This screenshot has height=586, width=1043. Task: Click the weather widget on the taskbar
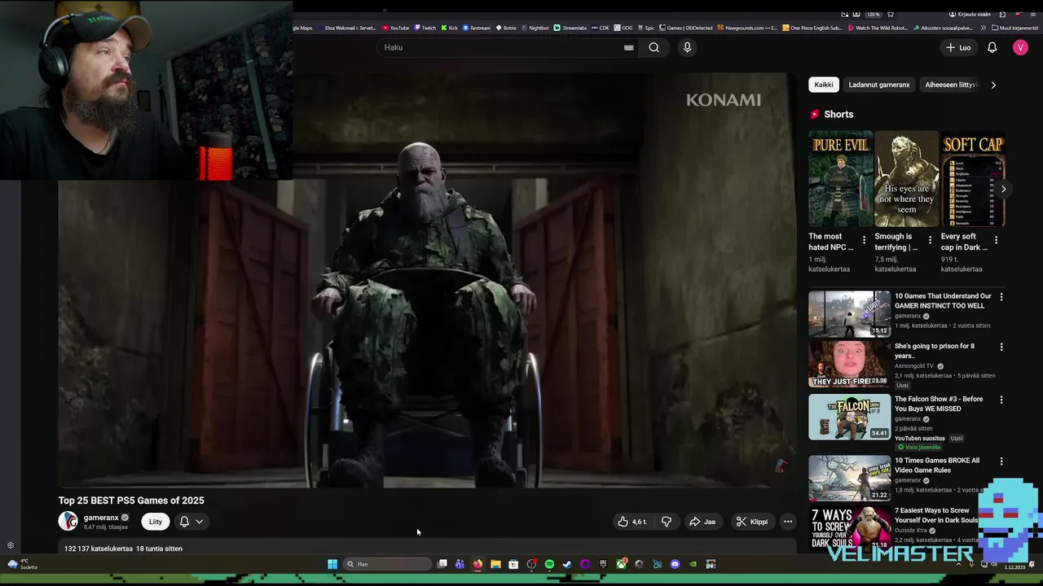click(x=22, y=564)
